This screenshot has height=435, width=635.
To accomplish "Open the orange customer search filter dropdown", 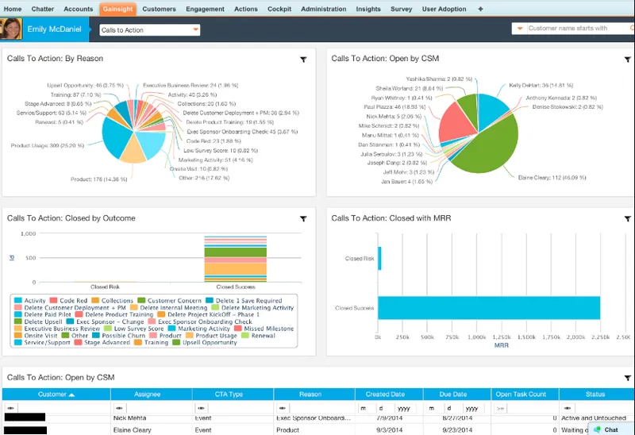I will (520, 29).
